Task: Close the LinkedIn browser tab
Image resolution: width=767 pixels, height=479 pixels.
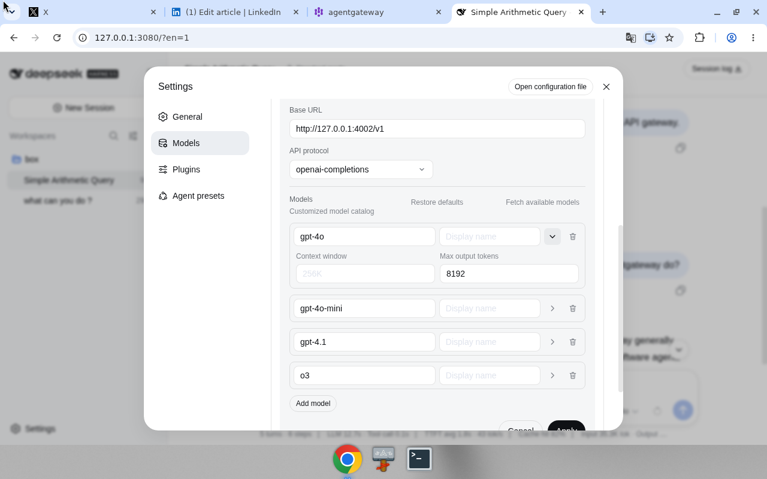Action: [296, 12]
